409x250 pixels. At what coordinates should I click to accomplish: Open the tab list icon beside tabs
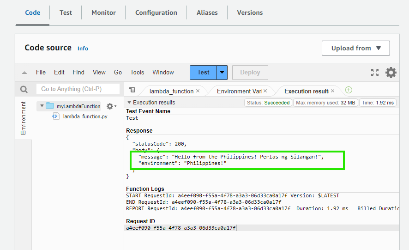[132, 90]
